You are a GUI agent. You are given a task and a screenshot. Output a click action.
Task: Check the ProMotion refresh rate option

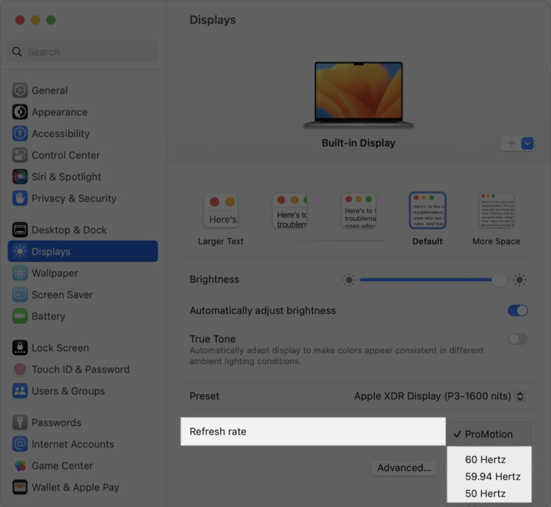[x=488, y=434]
